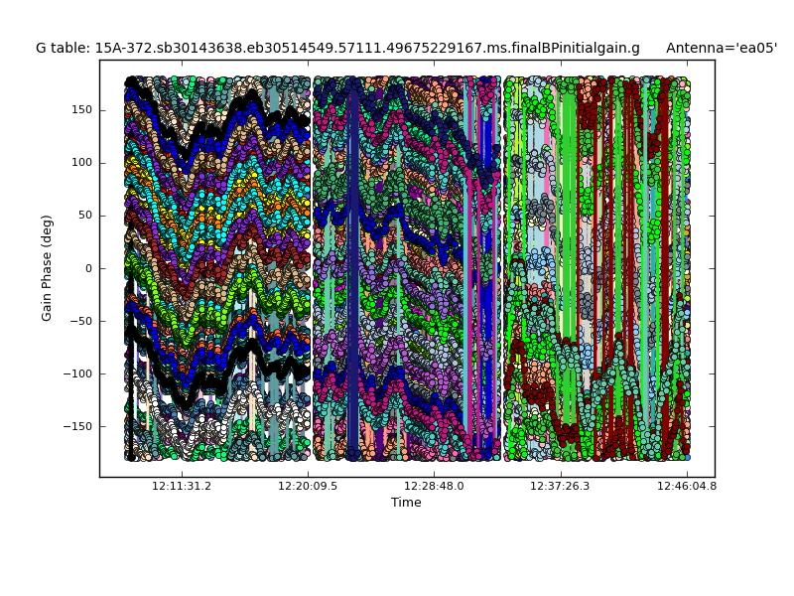Screen dimensions: 794x596
Task: Select the 12:20:09.5 time tick label
Action: pos(308,487)
